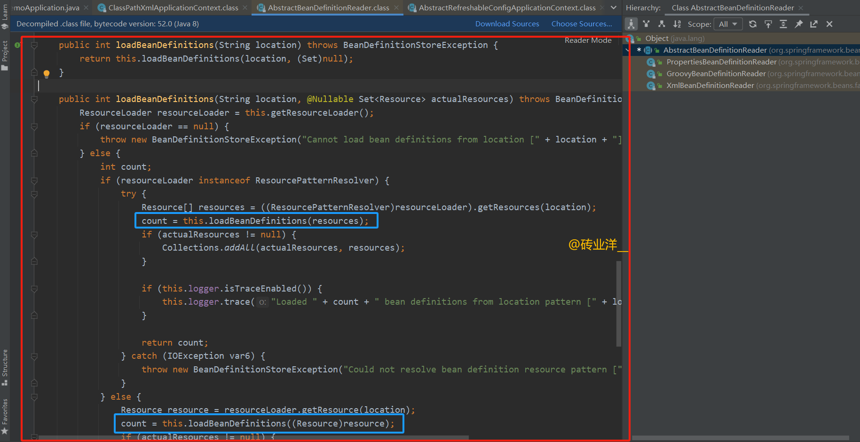Viewport: 860px width, 442px height.
Task: Click ClassPathXmlApplicationContext.class tab file icon
Action: tap(102, 8)
